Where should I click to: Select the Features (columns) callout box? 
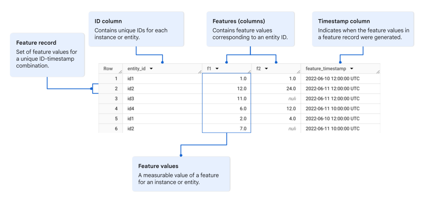click(x=250, y=29)
